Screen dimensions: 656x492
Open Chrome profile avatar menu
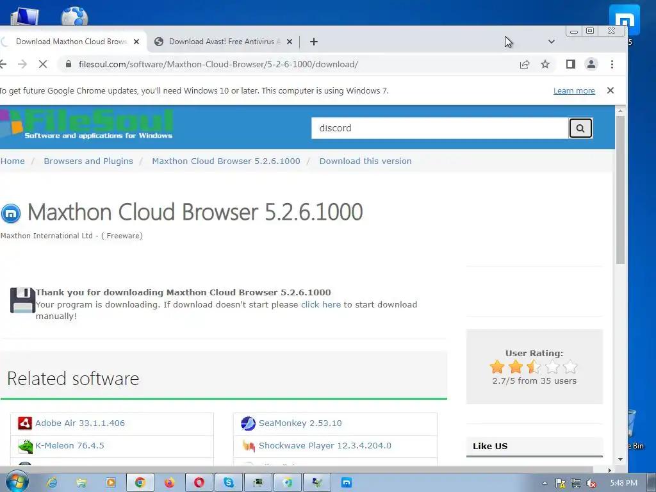(591, 64)
